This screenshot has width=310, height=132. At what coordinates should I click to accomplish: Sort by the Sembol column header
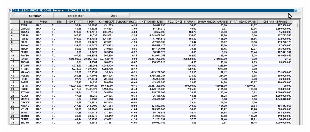pos(28,22)
